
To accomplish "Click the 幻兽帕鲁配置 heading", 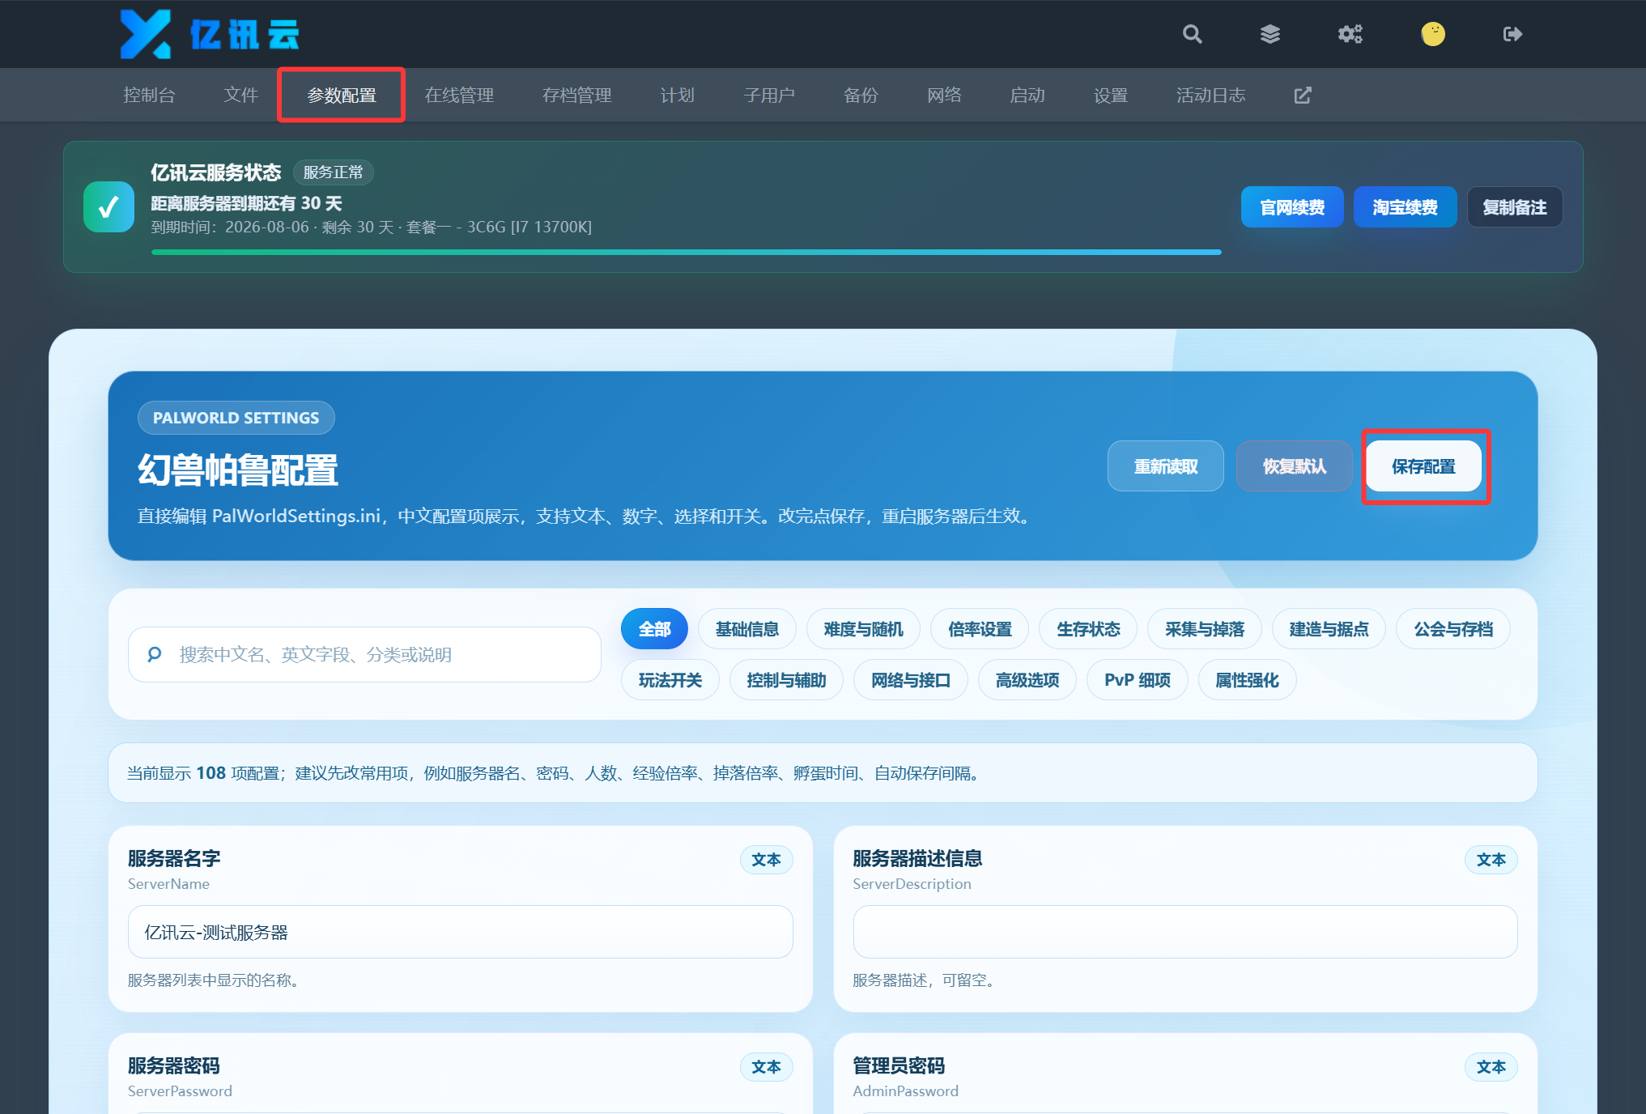I will point(237,470).
